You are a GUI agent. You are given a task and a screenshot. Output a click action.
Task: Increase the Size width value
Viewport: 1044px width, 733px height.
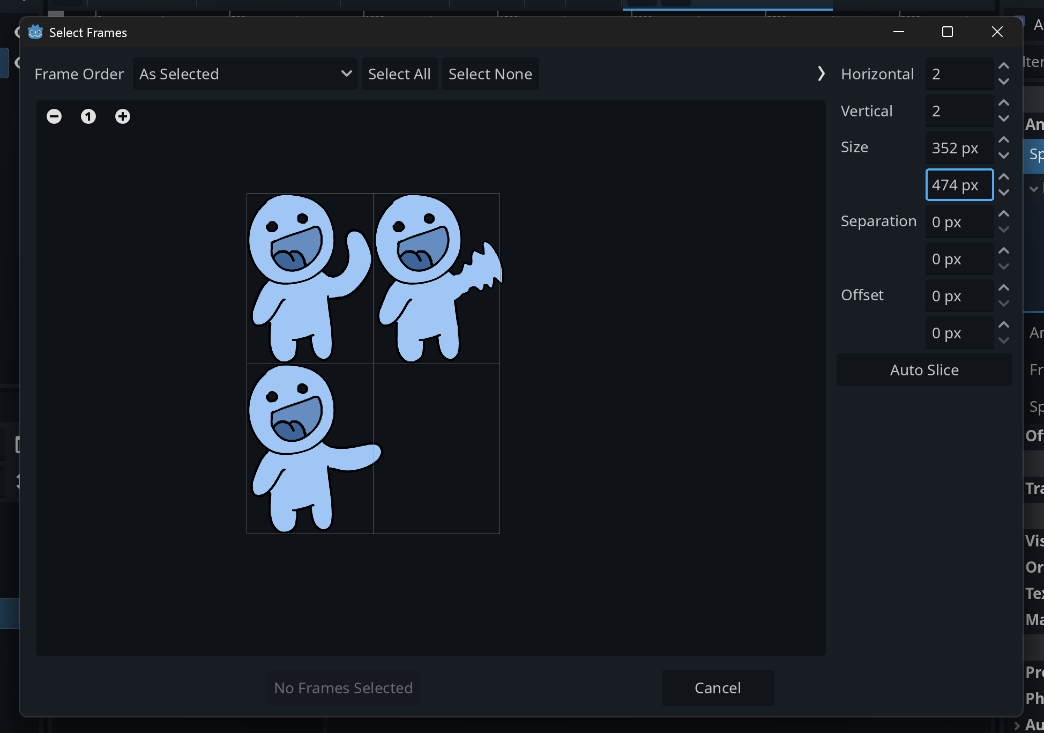tap(1004, 140)
